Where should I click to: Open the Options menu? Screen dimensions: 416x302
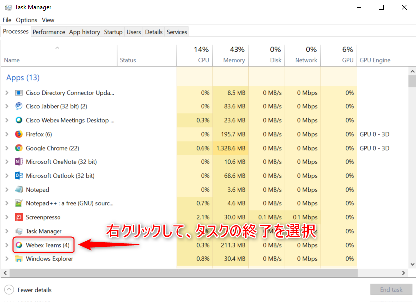click(27, 20)
